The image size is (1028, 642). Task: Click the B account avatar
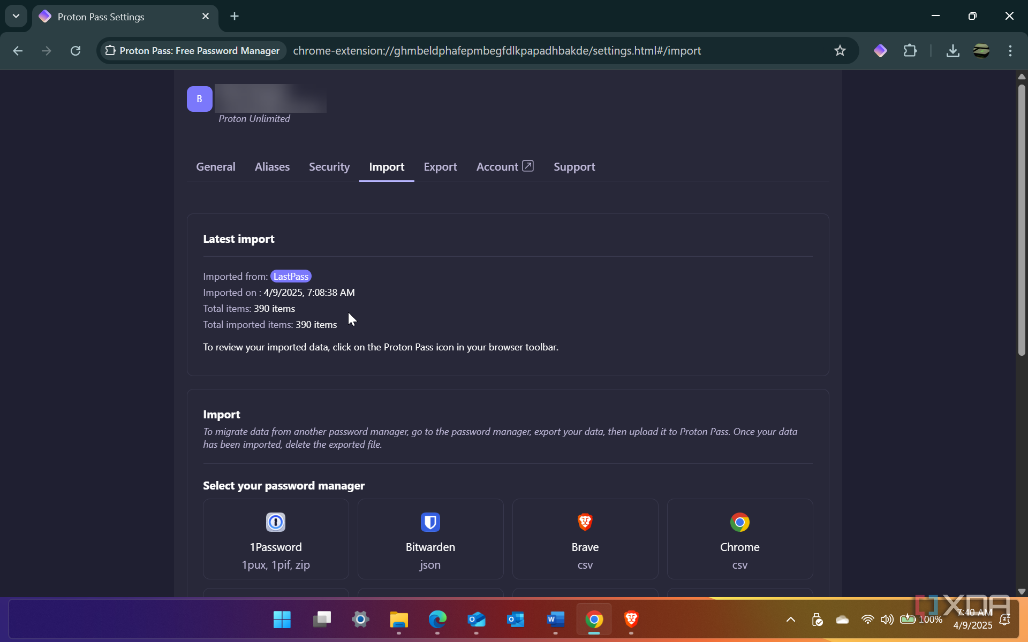pos(199,99)
